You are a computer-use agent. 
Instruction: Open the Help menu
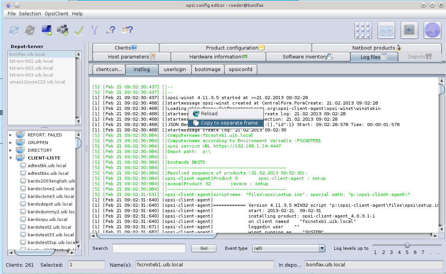(x=77, y=13)
